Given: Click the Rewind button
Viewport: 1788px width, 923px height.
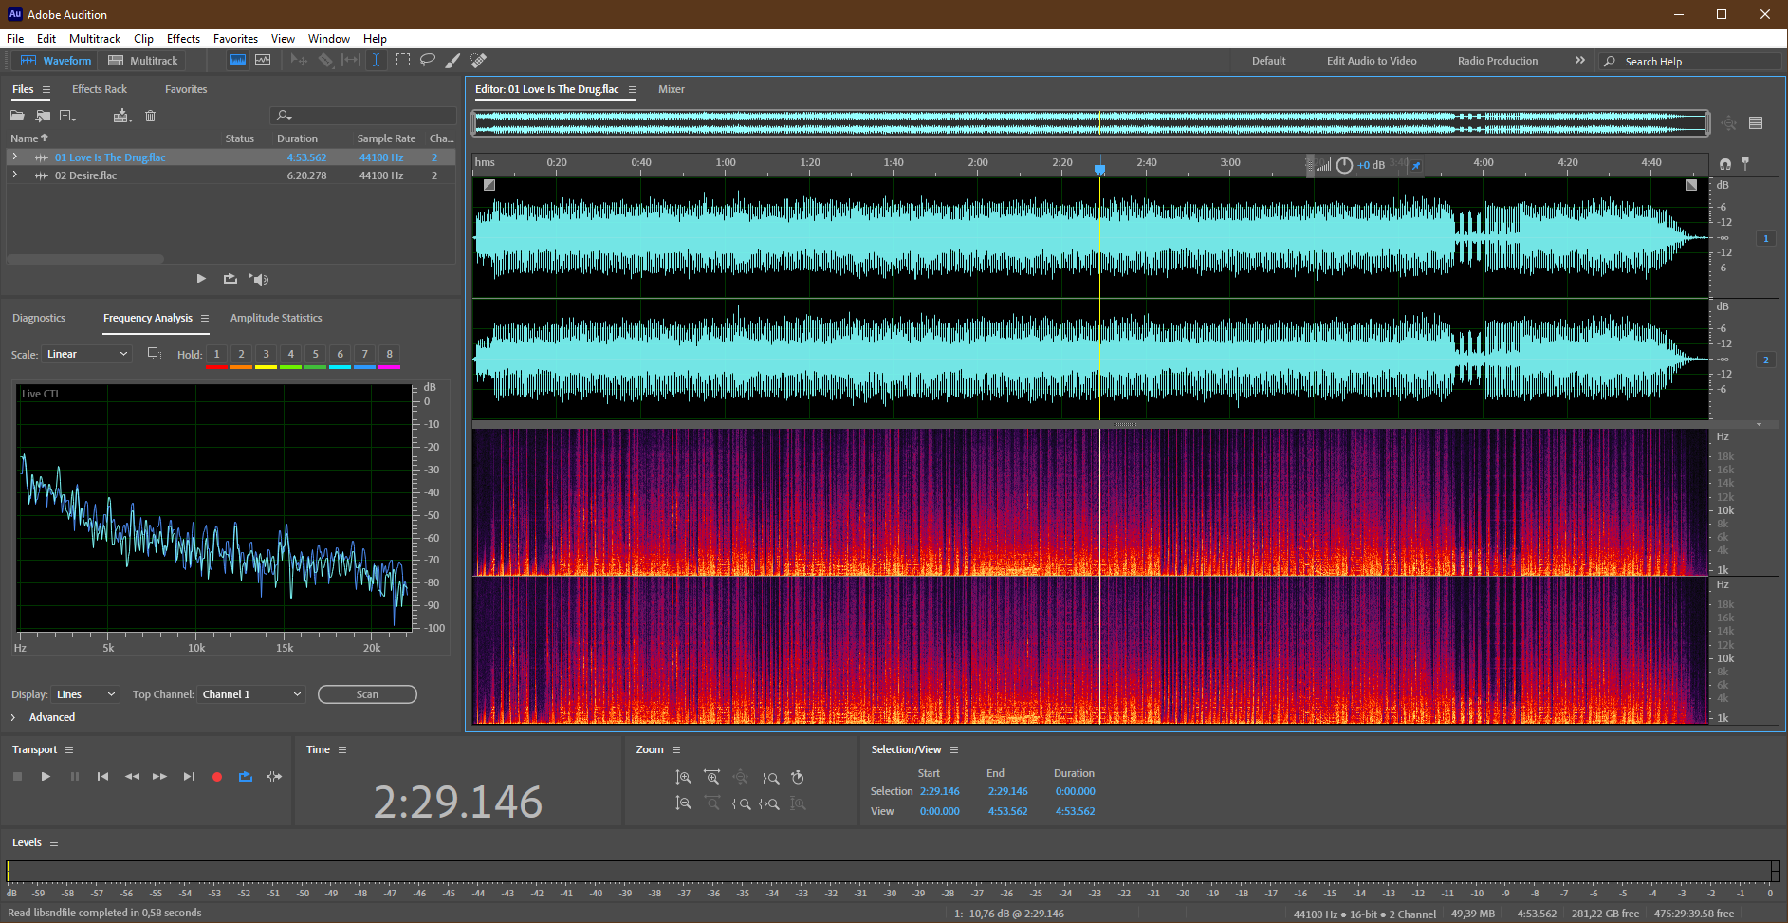Looking at the screenshot, I should (132, 776).
